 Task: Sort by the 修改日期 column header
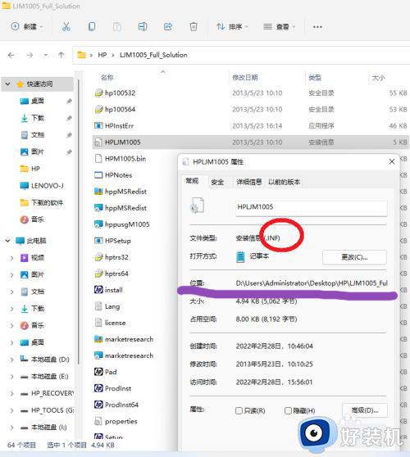point(244,78)
